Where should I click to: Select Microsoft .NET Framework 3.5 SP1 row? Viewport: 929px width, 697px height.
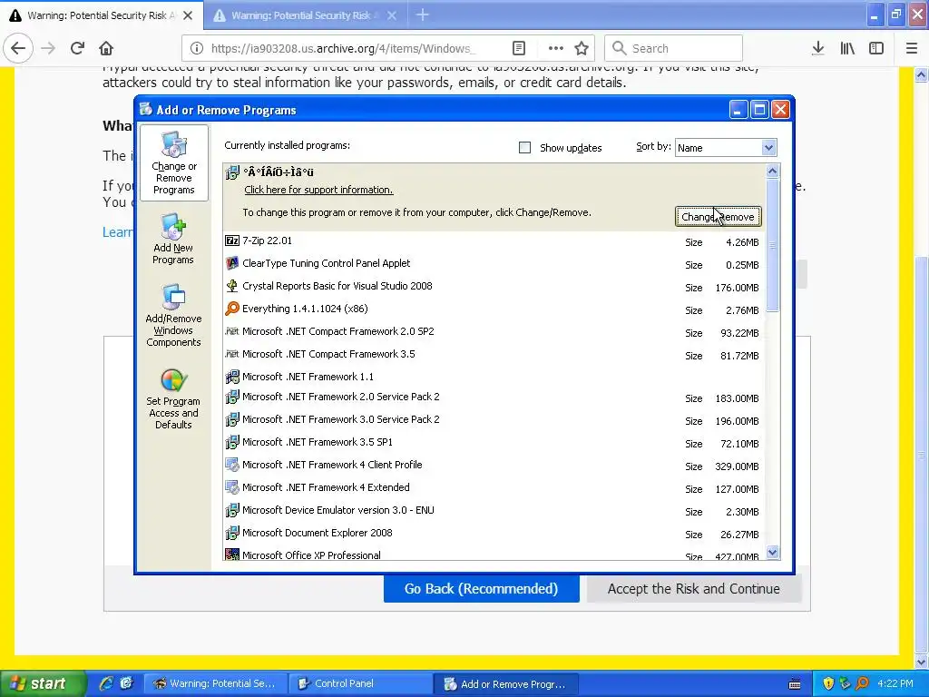point(494,442)
